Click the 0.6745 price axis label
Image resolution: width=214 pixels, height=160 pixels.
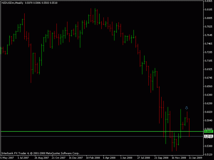[x=209, y=78]
